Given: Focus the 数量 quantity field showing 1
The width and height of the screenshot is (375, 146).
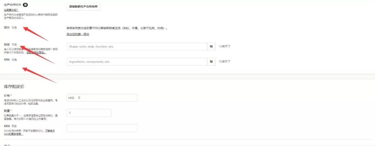Looking at the screenshot, I should pos(89,113).
